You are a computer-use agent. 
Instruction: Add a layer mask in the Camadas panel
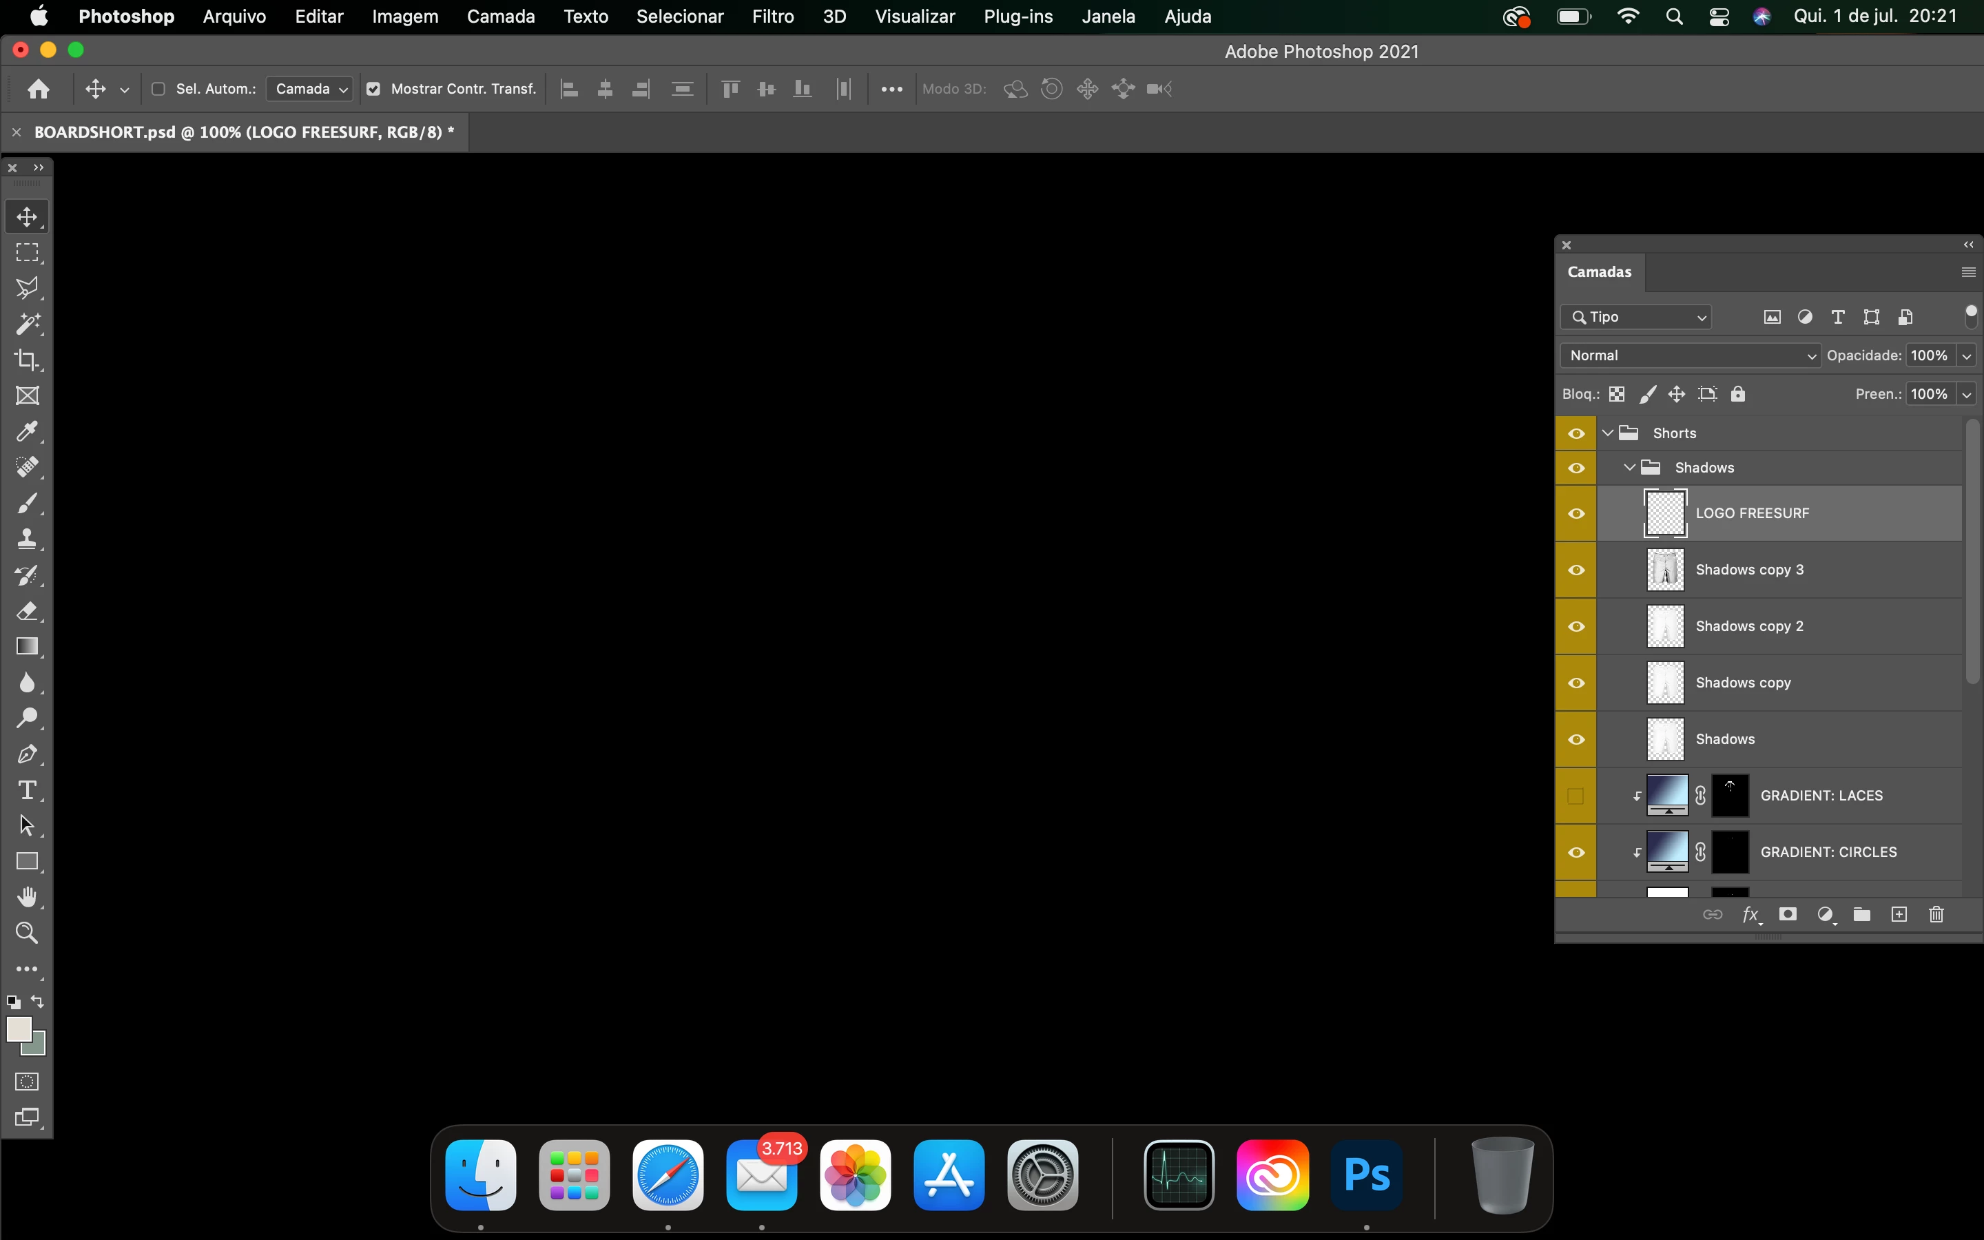point(1787,914)
